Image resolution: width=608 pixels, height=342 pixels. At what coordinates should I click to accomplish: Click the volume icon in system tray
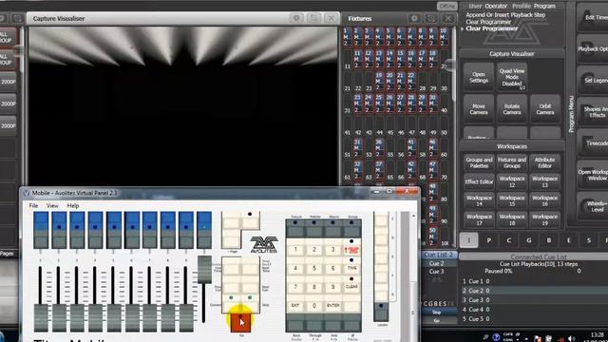tap(572, 338)
